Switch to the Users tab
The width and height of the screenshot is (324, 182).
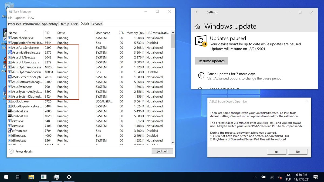[75, 24]
